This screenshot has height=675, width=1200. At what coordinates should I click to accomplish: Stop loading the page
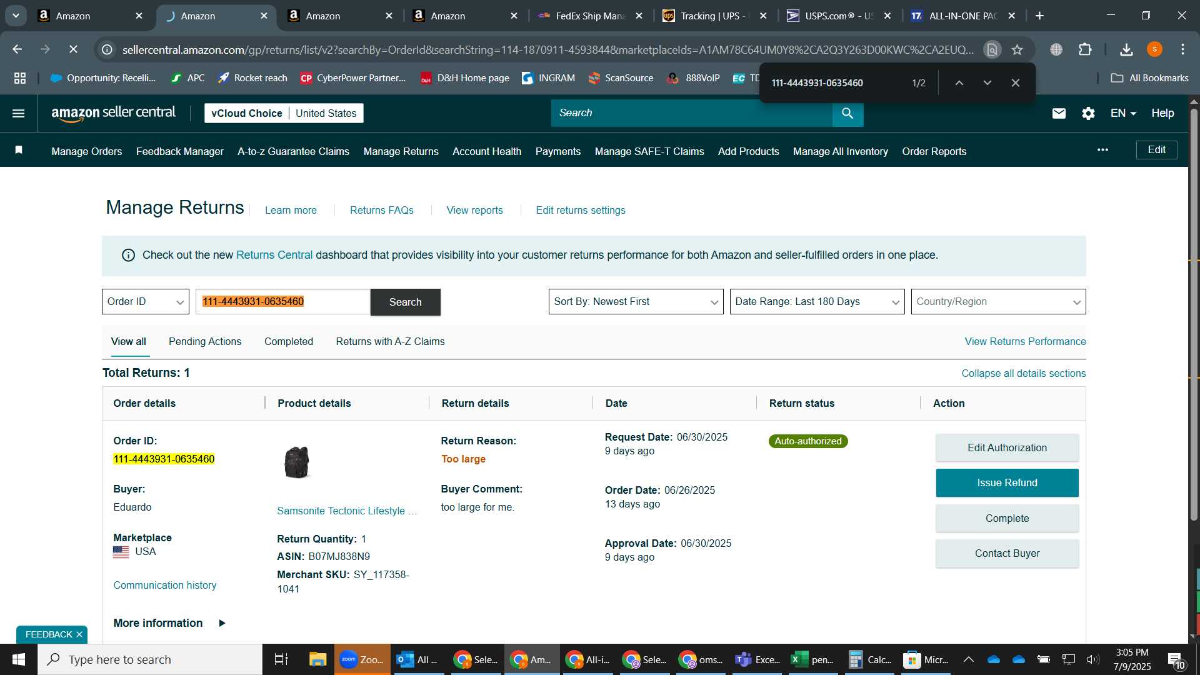(73, 49)
